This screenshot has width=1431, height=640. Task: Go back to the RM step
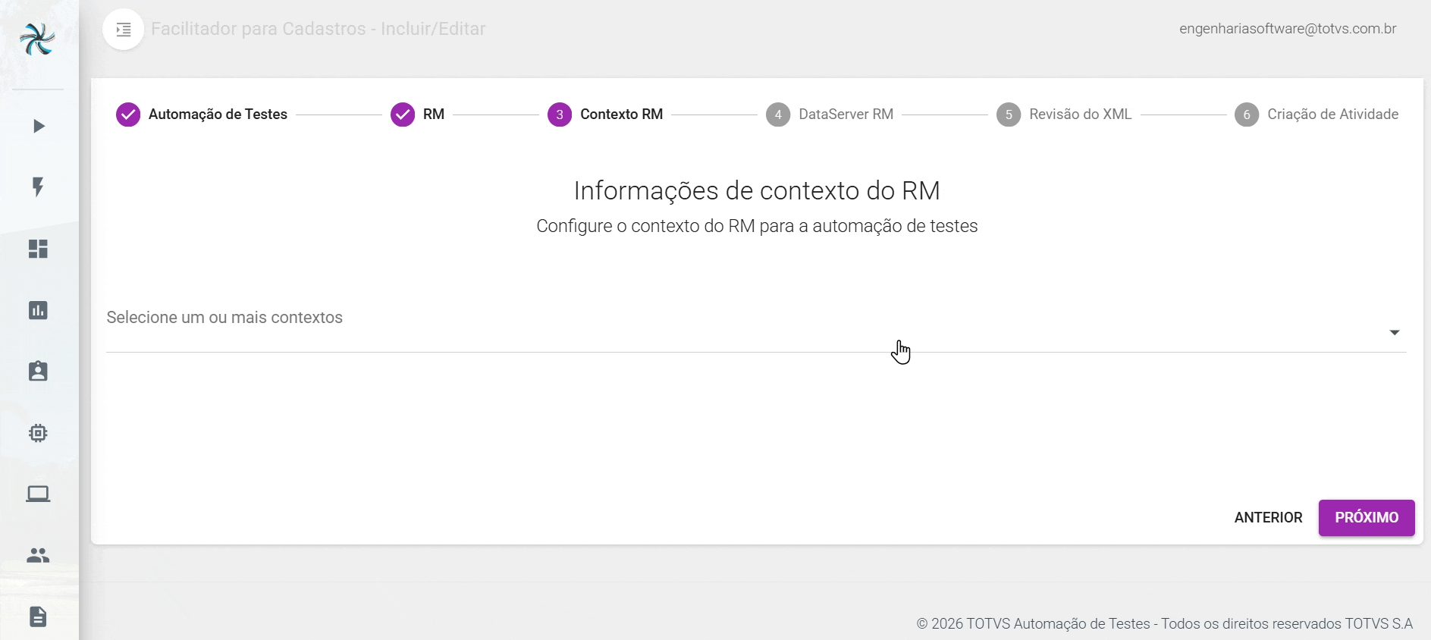418,115
